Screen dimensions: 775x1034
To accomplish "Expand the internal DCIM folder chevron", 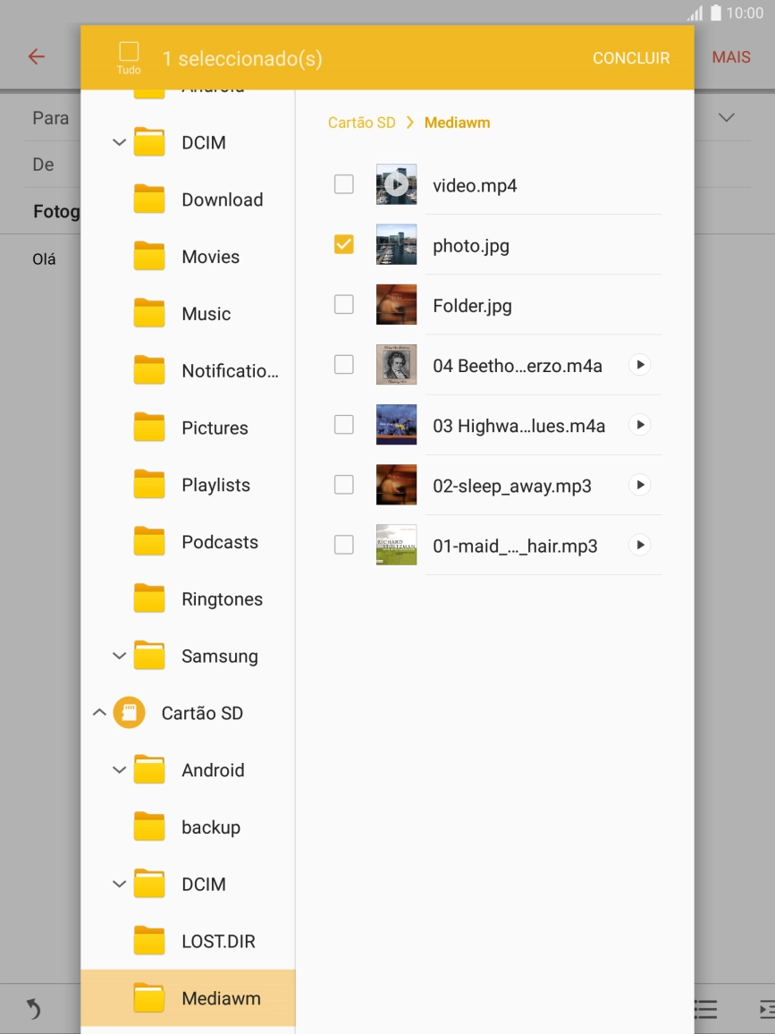I will [x=119, y=142].
